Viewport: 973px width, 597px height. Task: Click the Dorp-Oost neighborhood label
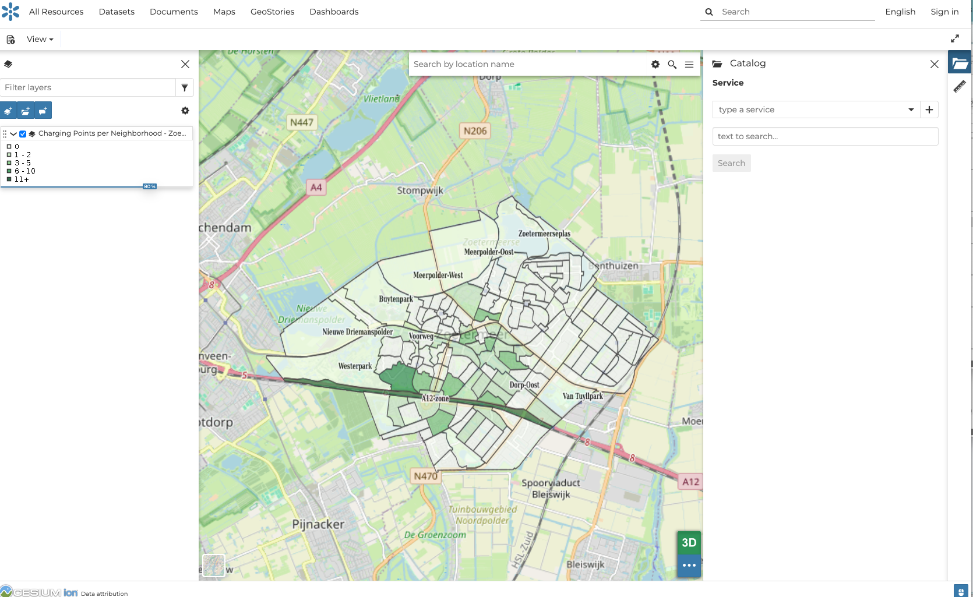[x=524, y=385]
